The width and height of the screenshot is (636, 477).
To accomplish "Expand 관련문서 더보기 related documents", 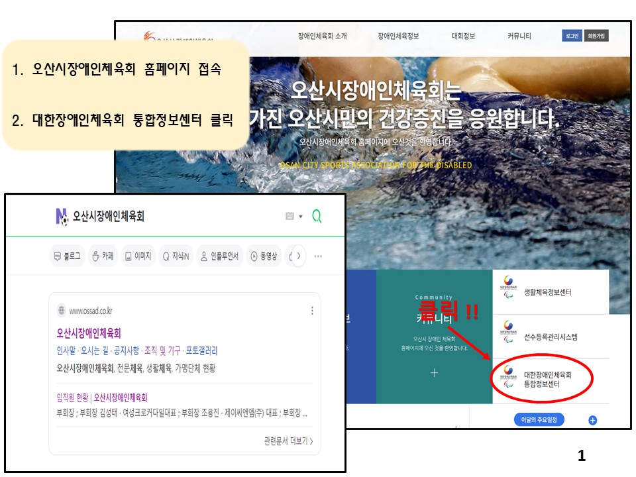I will pyautogui.click(x=288, y=441).
